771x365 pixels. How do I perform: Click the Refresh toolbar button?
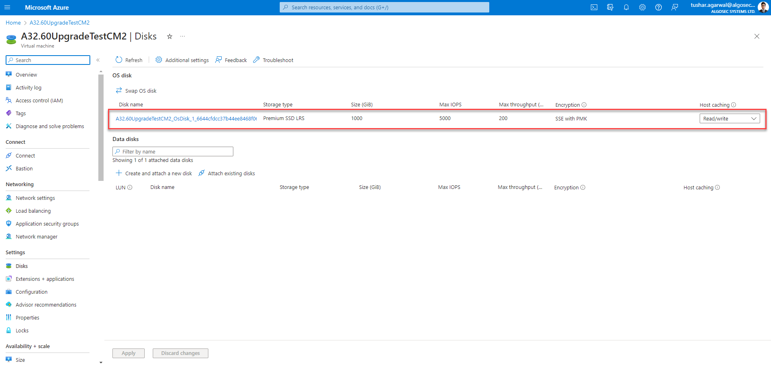coord(129,60)
